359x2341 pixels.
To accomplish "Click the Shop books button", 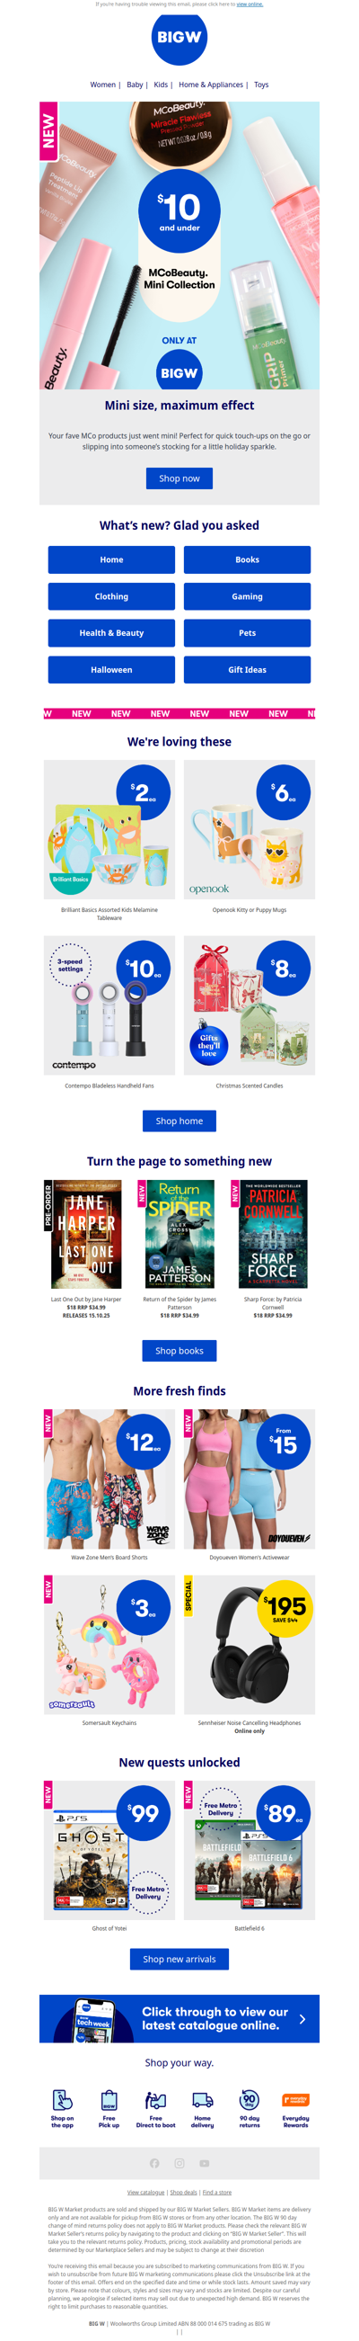I will (179, 1351).
